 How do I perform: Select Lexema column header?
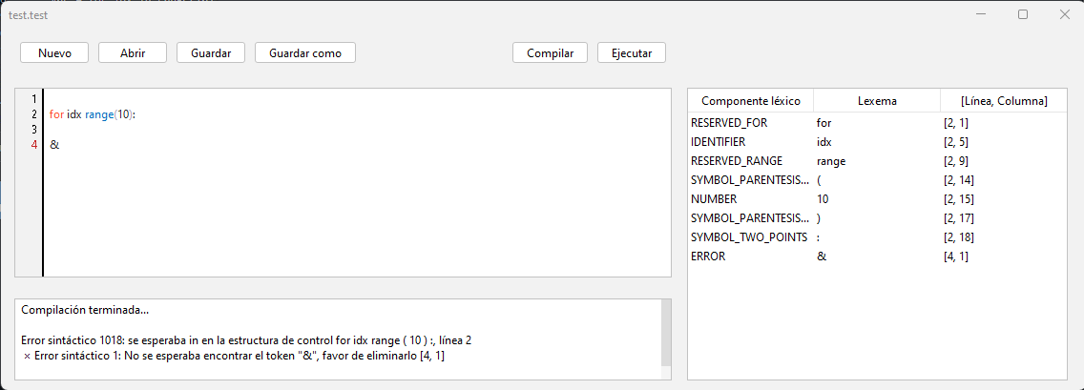[x=877, y=101]
